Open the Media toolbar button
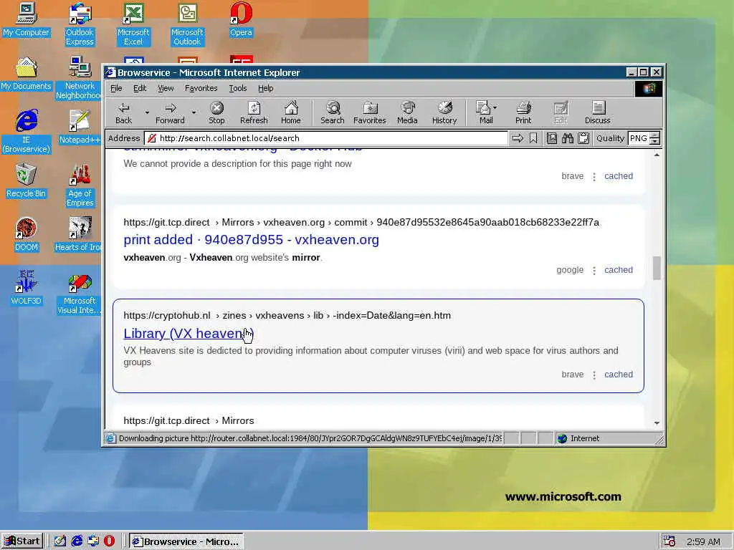This screenshot has width=734, height=550. [x=407, y=113]
